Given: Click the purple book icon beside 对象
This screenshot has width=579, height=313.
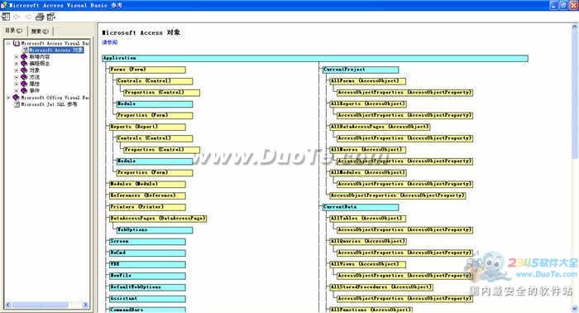Looking at the screenshot, I should (24, 70).
